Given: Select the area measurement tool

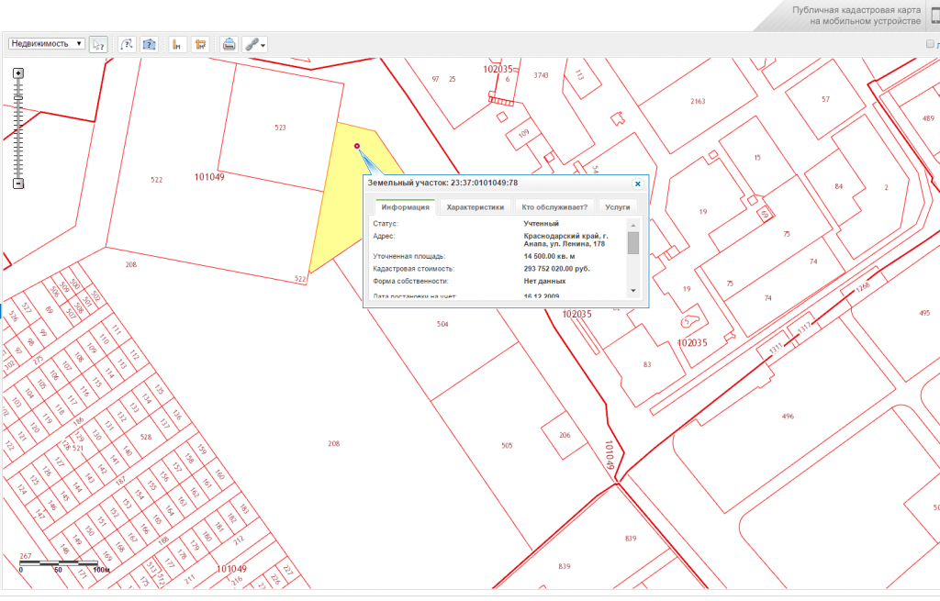Looking at the screenshot, I should [199, 44].
